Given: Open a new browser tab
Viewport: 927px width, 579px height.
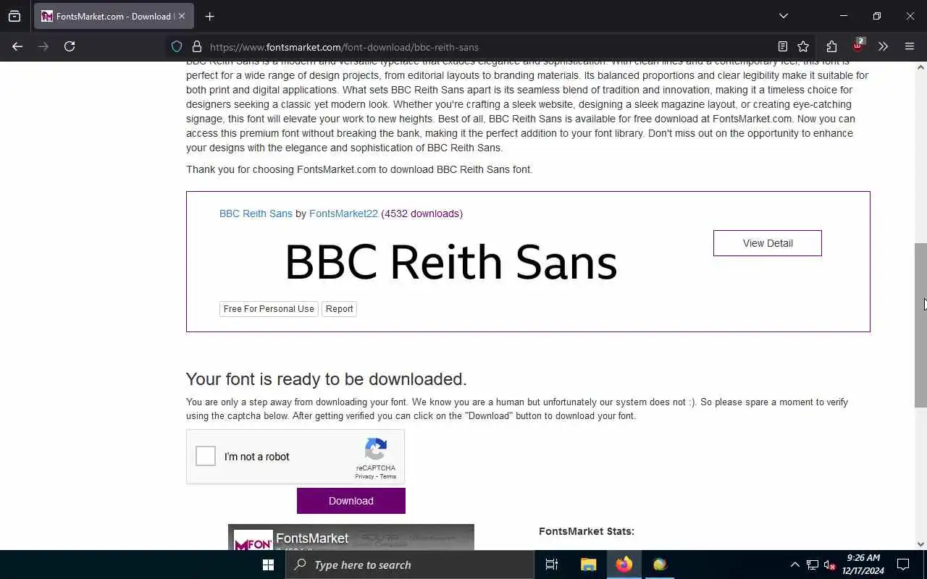Looking at the screenshot, I should pyautogui.click(x=210, y=16).
